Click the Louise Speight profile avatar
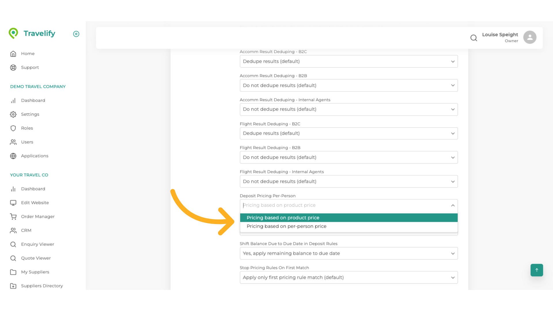 530,37
